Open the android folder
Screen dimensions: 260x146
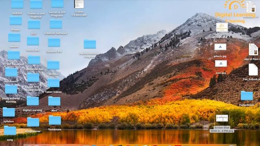17,4
